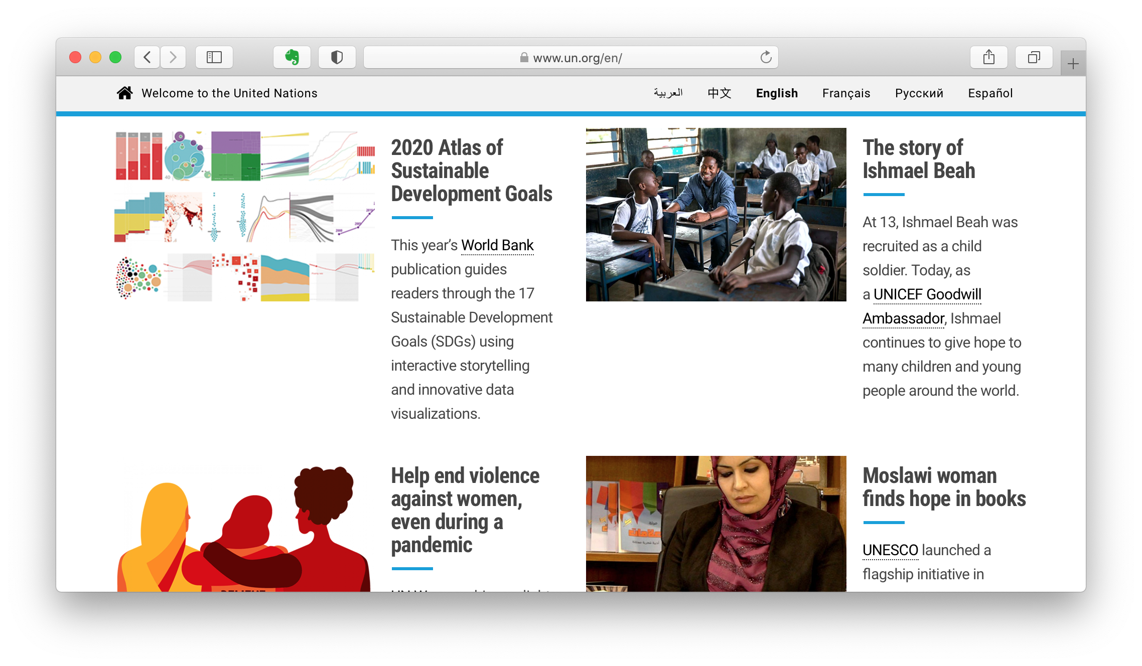Close the Safari window with the red button

(x=75, y=57)
